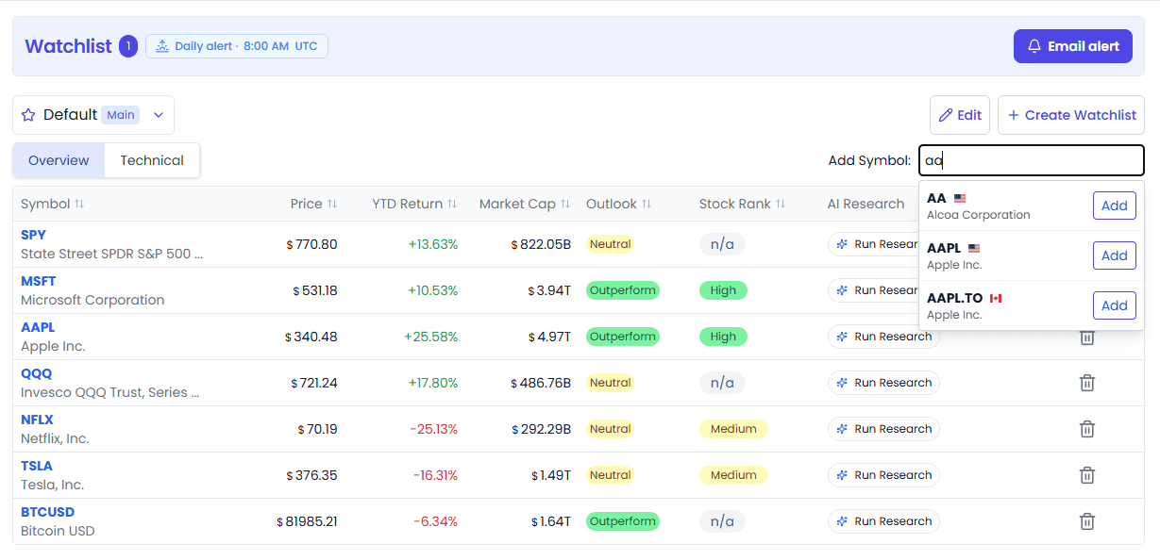This screenshot has width=1160, height=560.
Task: Delete BTCUSD row with trash icon
Action: tap(1086, 521)
